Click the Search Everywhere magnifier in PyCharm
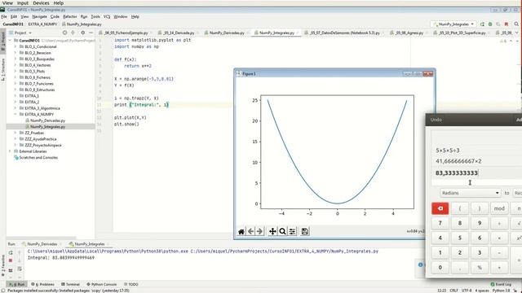The image size is (522, 293). (x=516, y=24)
